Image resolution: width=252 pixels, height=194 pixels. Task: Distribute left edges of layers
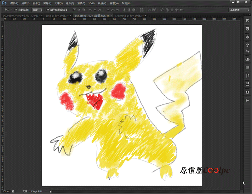[124, 10]
